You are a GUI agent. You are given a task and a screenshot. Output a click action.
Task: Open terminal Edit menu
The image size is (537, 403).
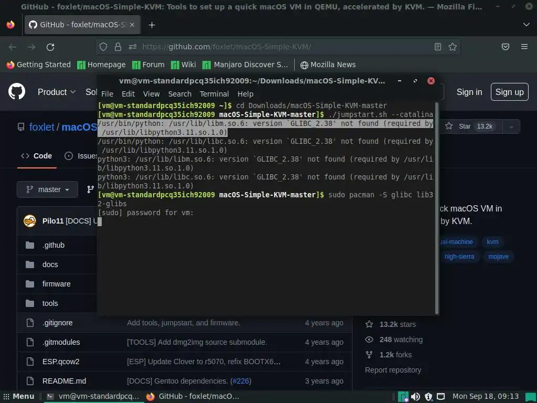tap(128, 94)
